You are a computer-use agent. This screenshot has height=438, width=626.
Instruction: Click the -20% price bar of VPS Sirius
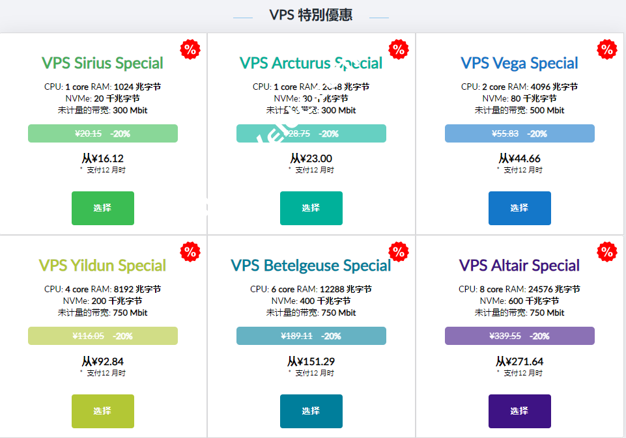click(x=102, y=133)
